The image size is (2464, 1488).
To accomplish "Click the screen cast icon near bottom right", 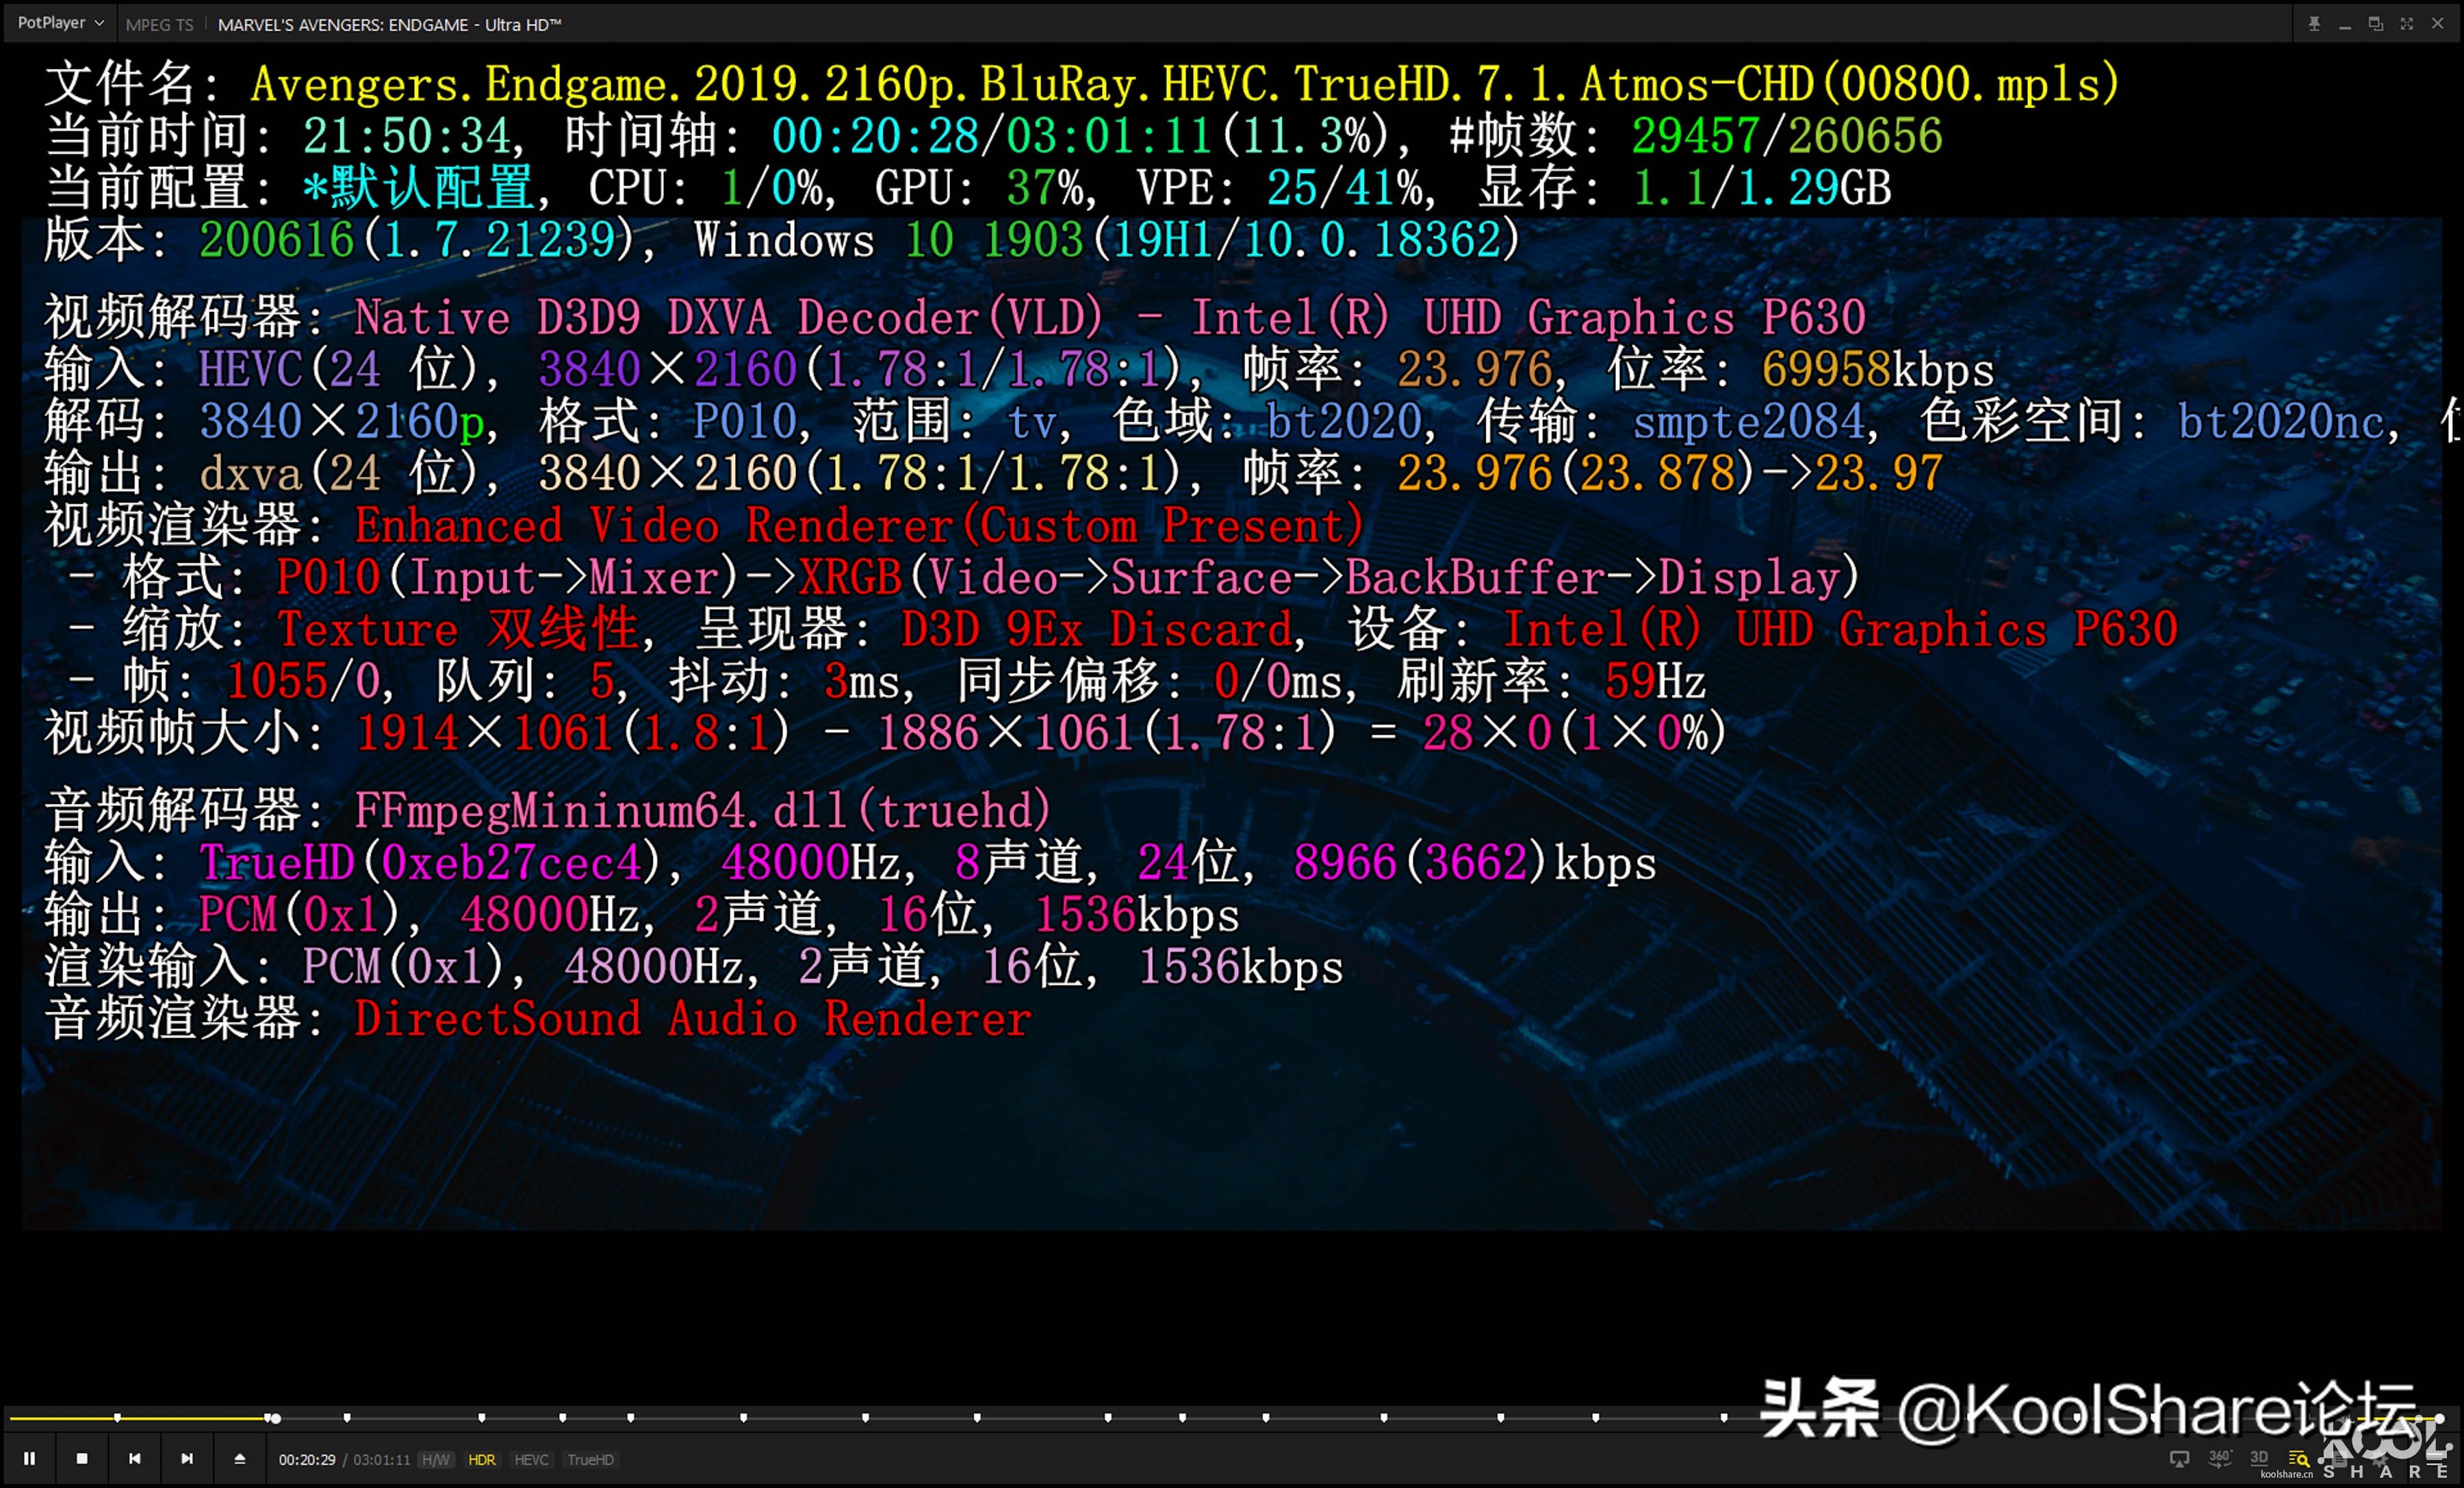I will [2180, 1460].
